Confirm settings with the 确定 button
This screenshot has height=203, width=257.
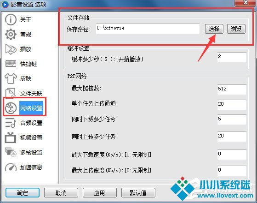(23, 193)
